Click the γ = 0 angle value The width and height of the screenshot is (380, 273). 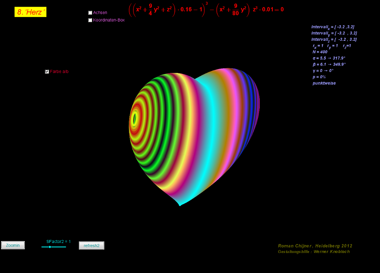coord(323,70)
